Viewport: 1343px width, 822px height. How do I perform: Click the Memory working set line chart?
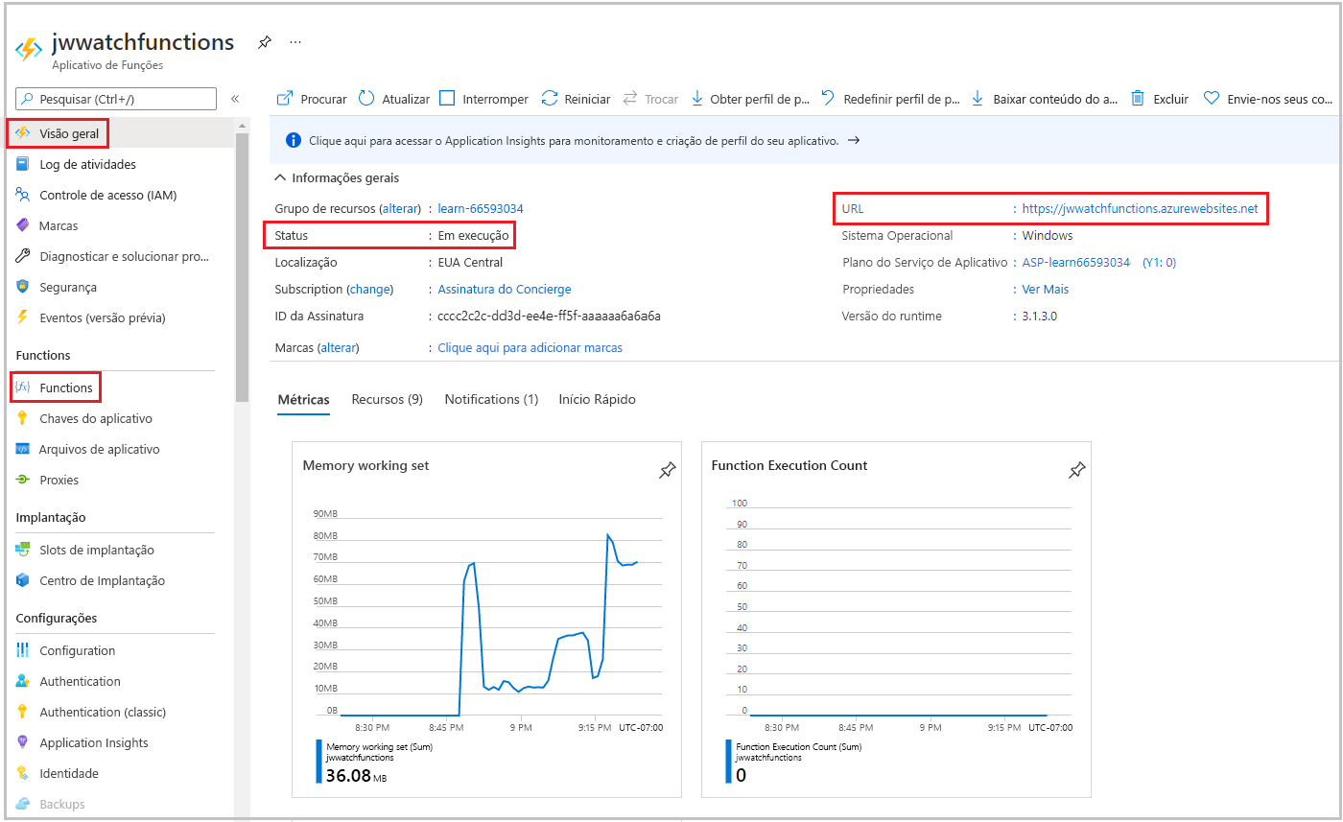tap(488, 617)
